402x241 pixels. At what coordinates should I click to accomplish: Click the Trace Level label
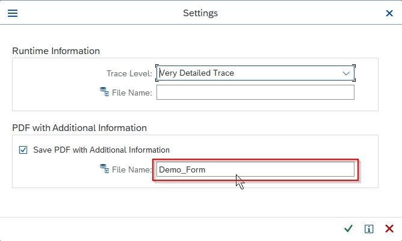tap(129, 73)
